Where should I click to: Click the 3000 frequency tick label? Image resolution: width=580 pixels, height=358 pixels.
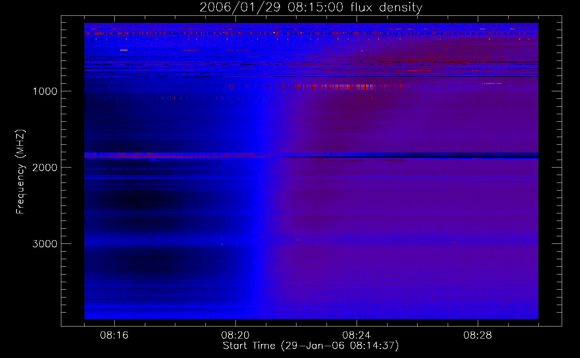45,244
